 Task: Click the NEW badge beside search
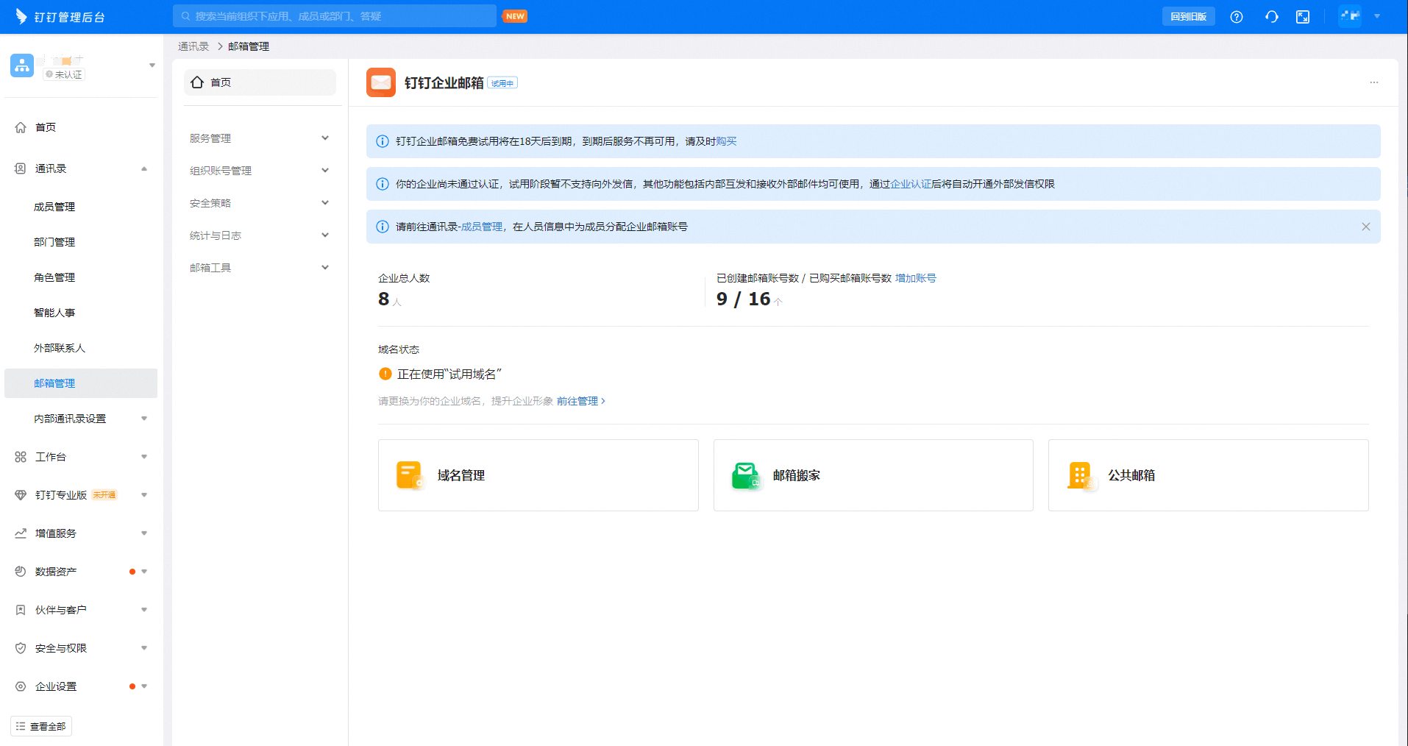(515, 16)
